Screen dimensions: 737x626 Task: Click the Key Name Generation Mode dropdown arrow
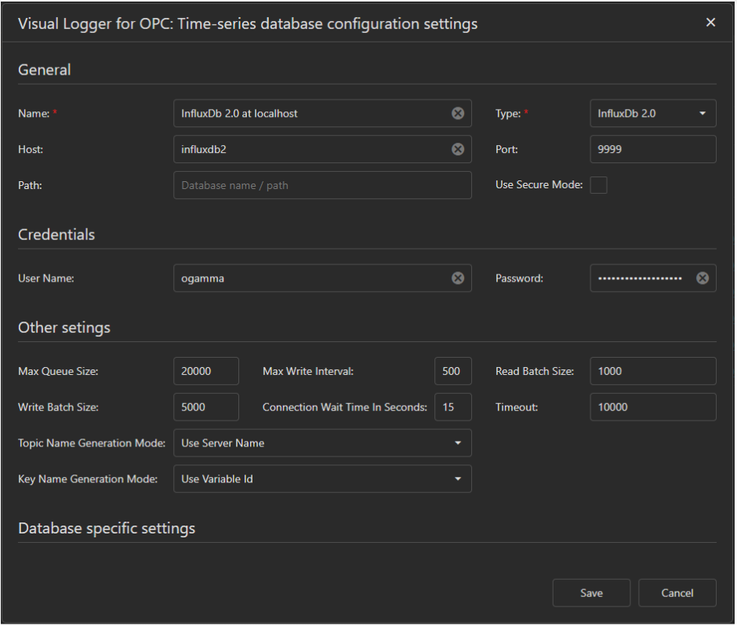coord(458,479)
